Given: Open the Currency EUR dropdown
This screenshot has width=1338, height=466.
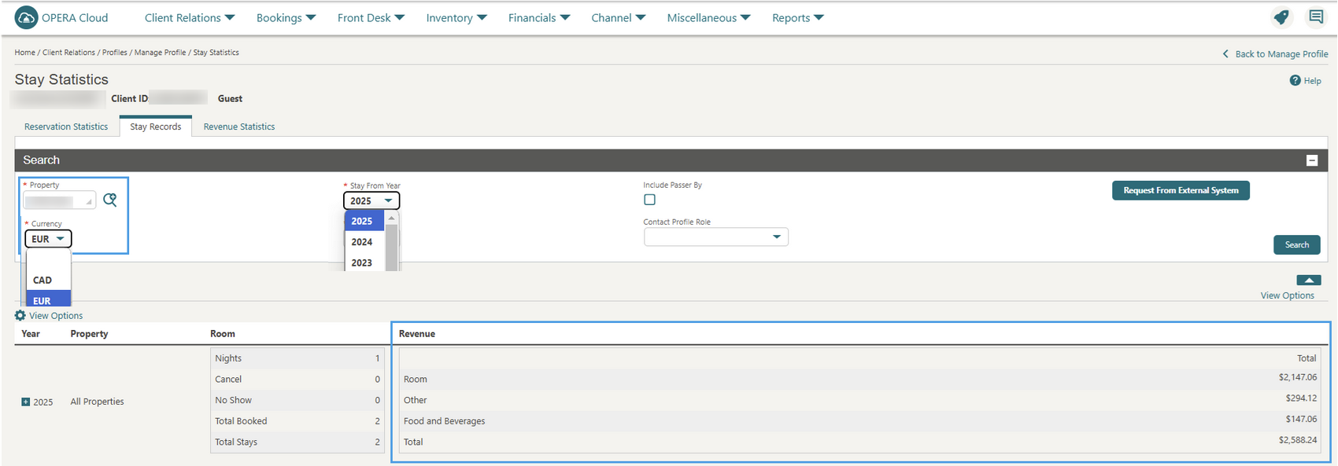Looking at the screenshot, I should [x=48, y=239].
